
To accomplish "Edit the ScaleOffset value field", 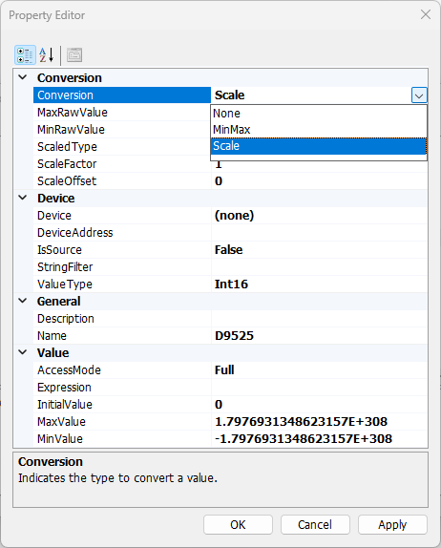I will (x=320, y=181).
